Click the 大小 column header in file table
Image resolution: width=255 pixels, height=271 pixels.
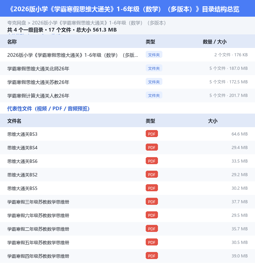tap(213, 121)
